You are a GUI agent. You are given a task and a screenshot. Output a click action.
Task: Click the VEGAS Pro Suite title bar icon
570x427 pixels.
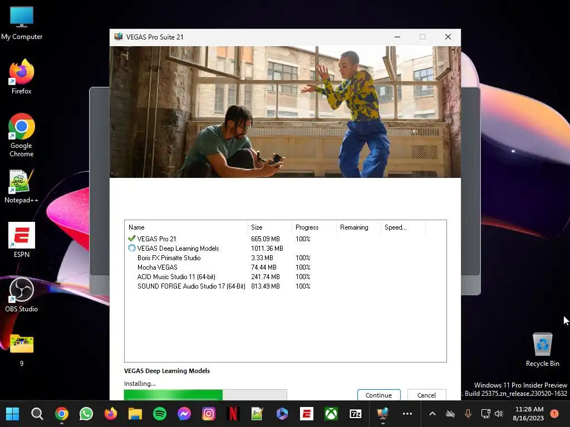pos(119,37)
